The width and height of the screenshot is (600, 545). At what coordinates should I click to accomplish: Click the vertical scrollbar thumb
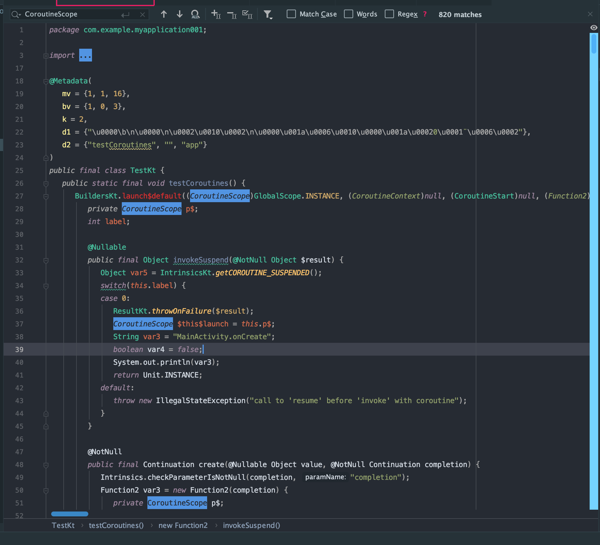[594, 44]
